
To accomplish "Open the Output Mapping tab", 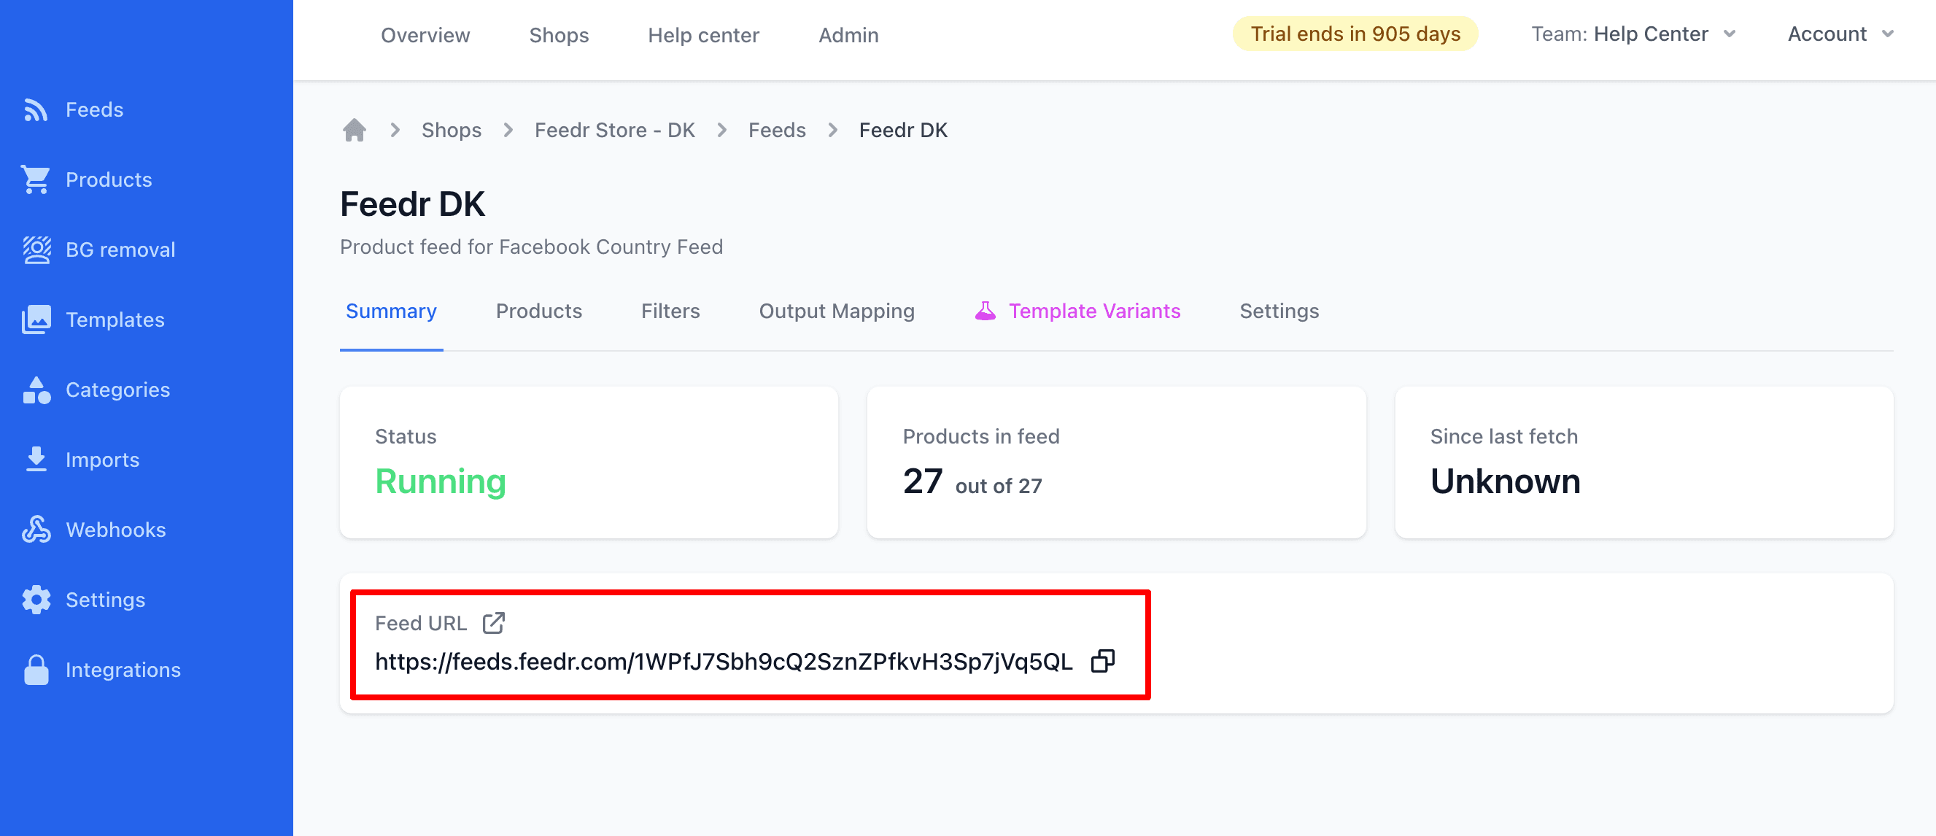I will (x=837, y=311).
